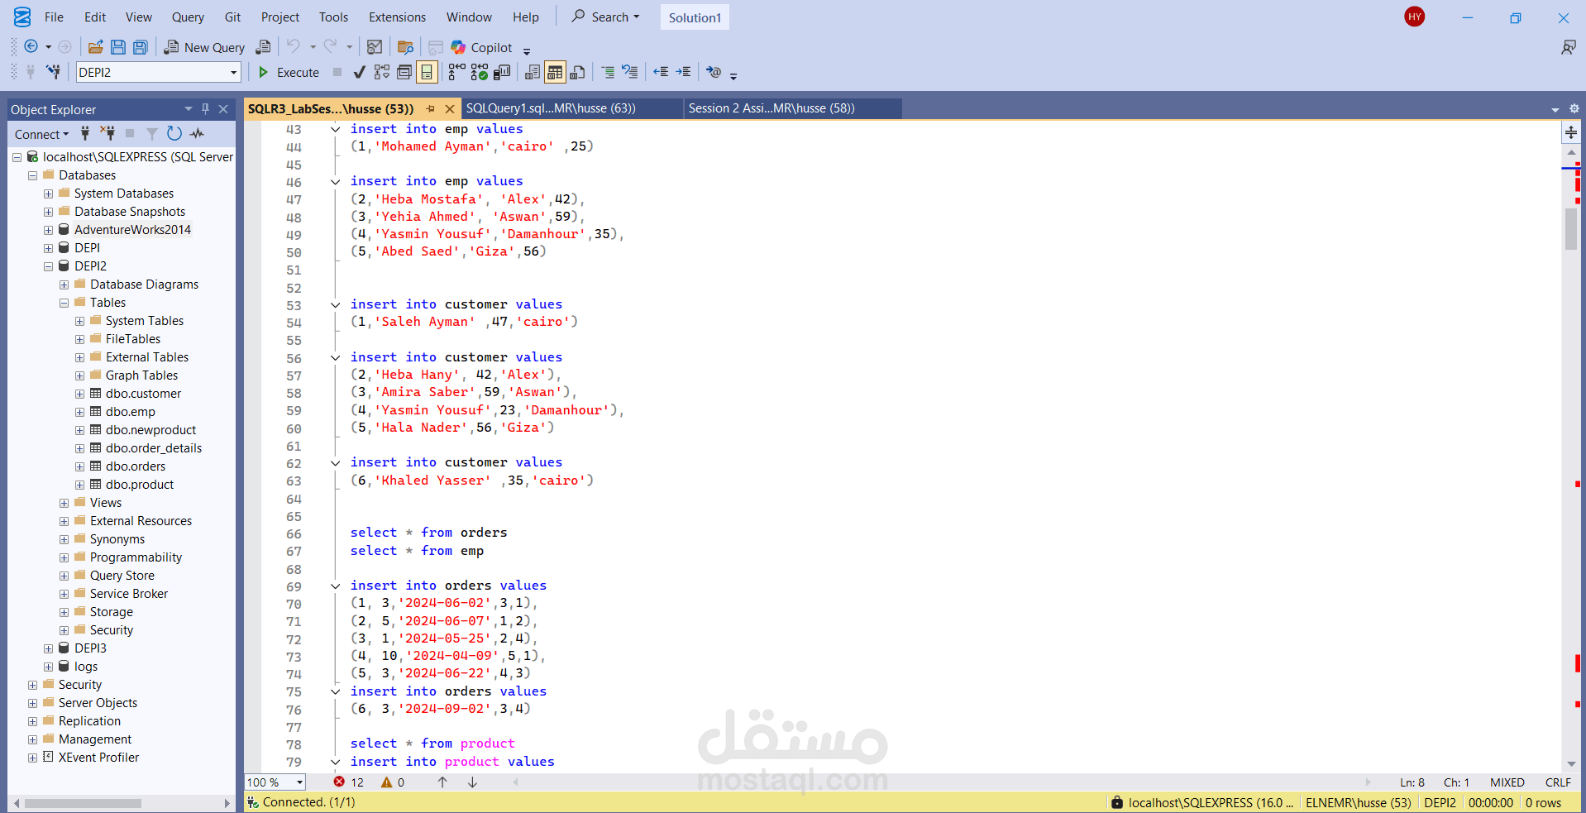Open the Find in Files folder-search icon
The image size is (1586, 813).
[405, 47]
